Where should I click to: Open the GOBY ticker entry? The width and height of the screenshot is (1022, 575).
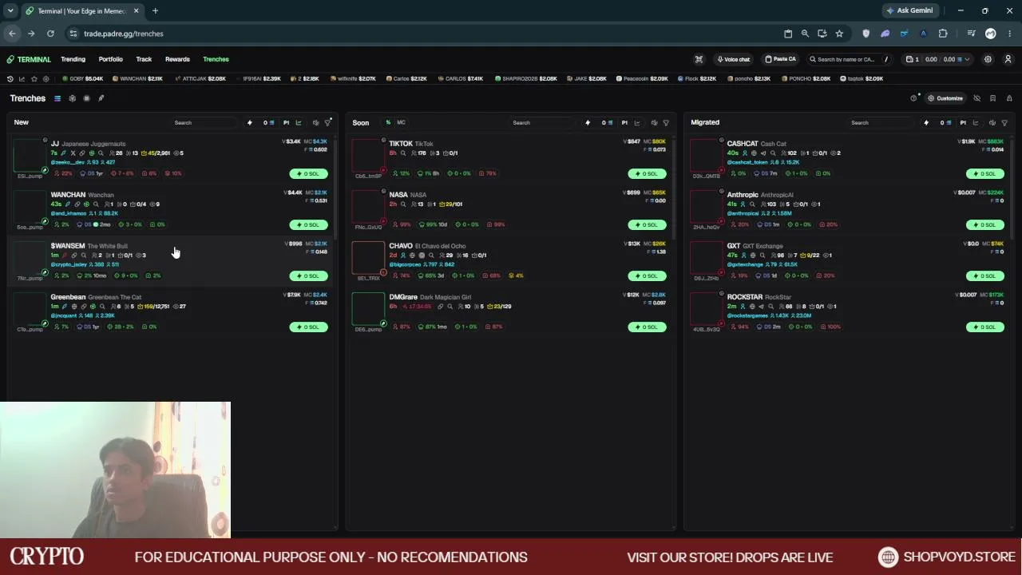(x=83, y=79)
